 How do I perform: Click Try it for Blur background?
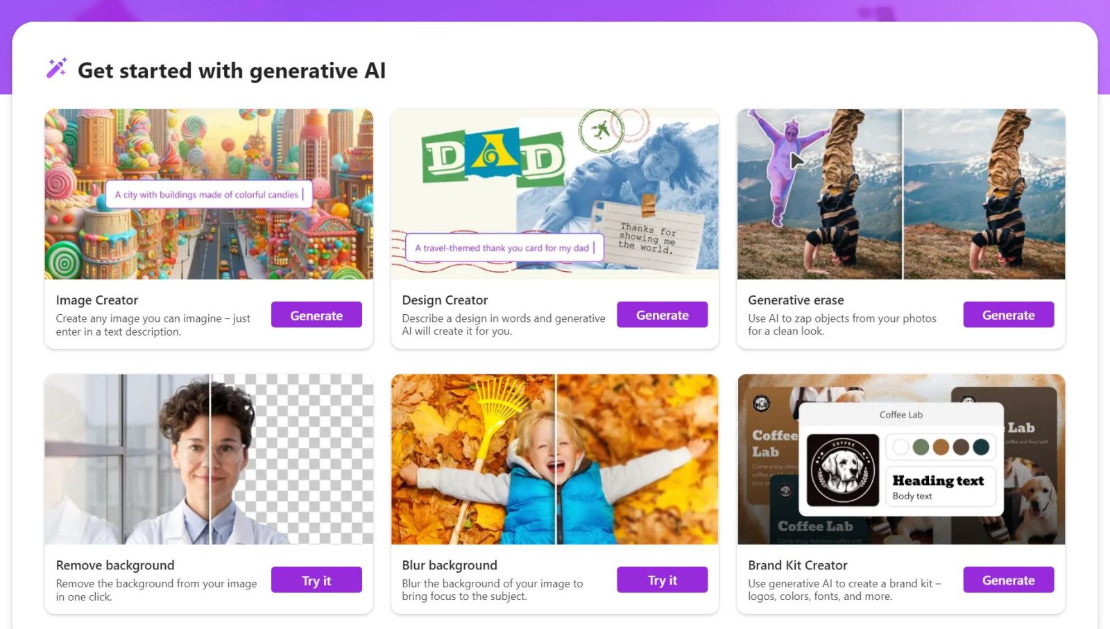pyautogui.click(x=663, y=580)
